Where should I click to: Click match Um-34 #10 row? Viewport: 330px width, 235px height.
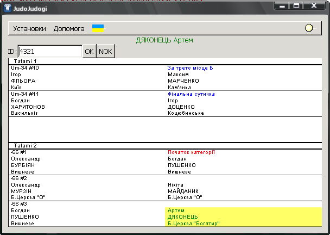click(25, 68)
